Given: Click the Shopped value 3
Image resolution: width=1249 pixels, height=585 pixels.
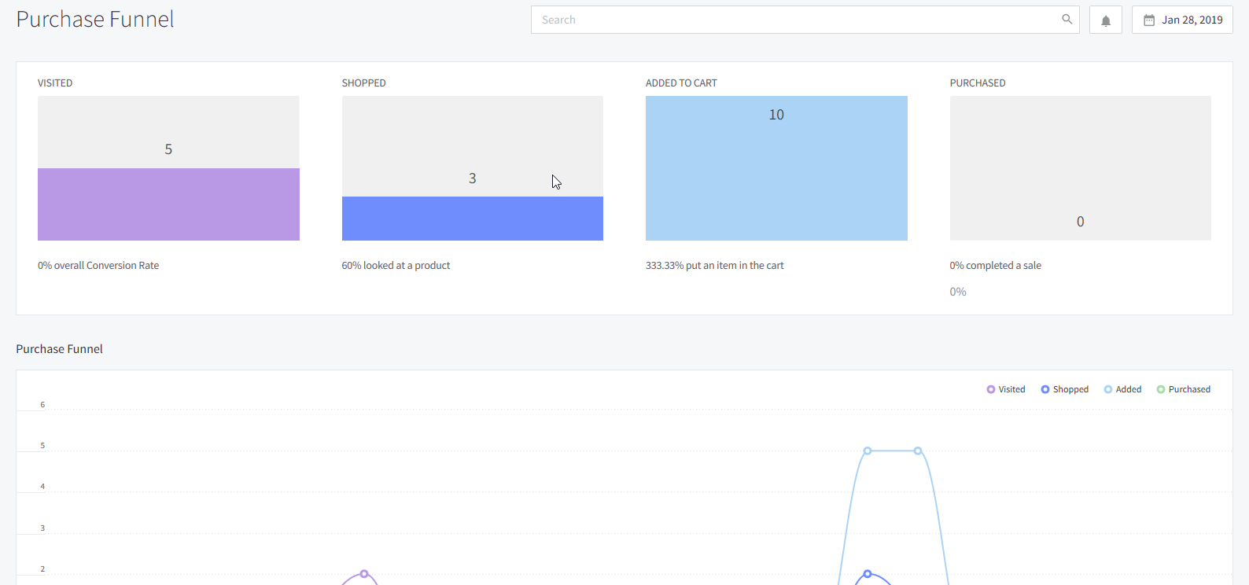Looking at the screenshot, I should (x=473, y=178).
